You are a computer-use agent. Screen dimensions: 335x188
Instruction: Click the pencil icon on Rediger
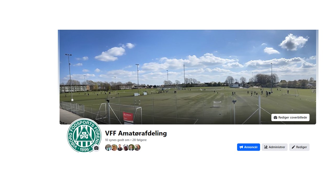click(293, 147)
